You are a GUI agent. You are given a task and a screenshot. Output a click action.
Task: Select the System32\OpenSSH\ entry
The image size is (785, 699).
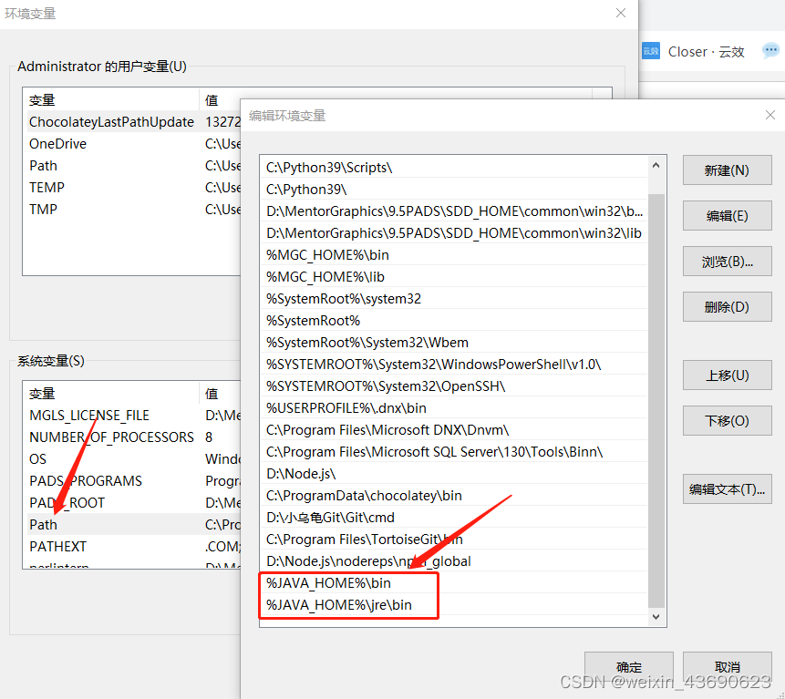click(x=454, y=386)
